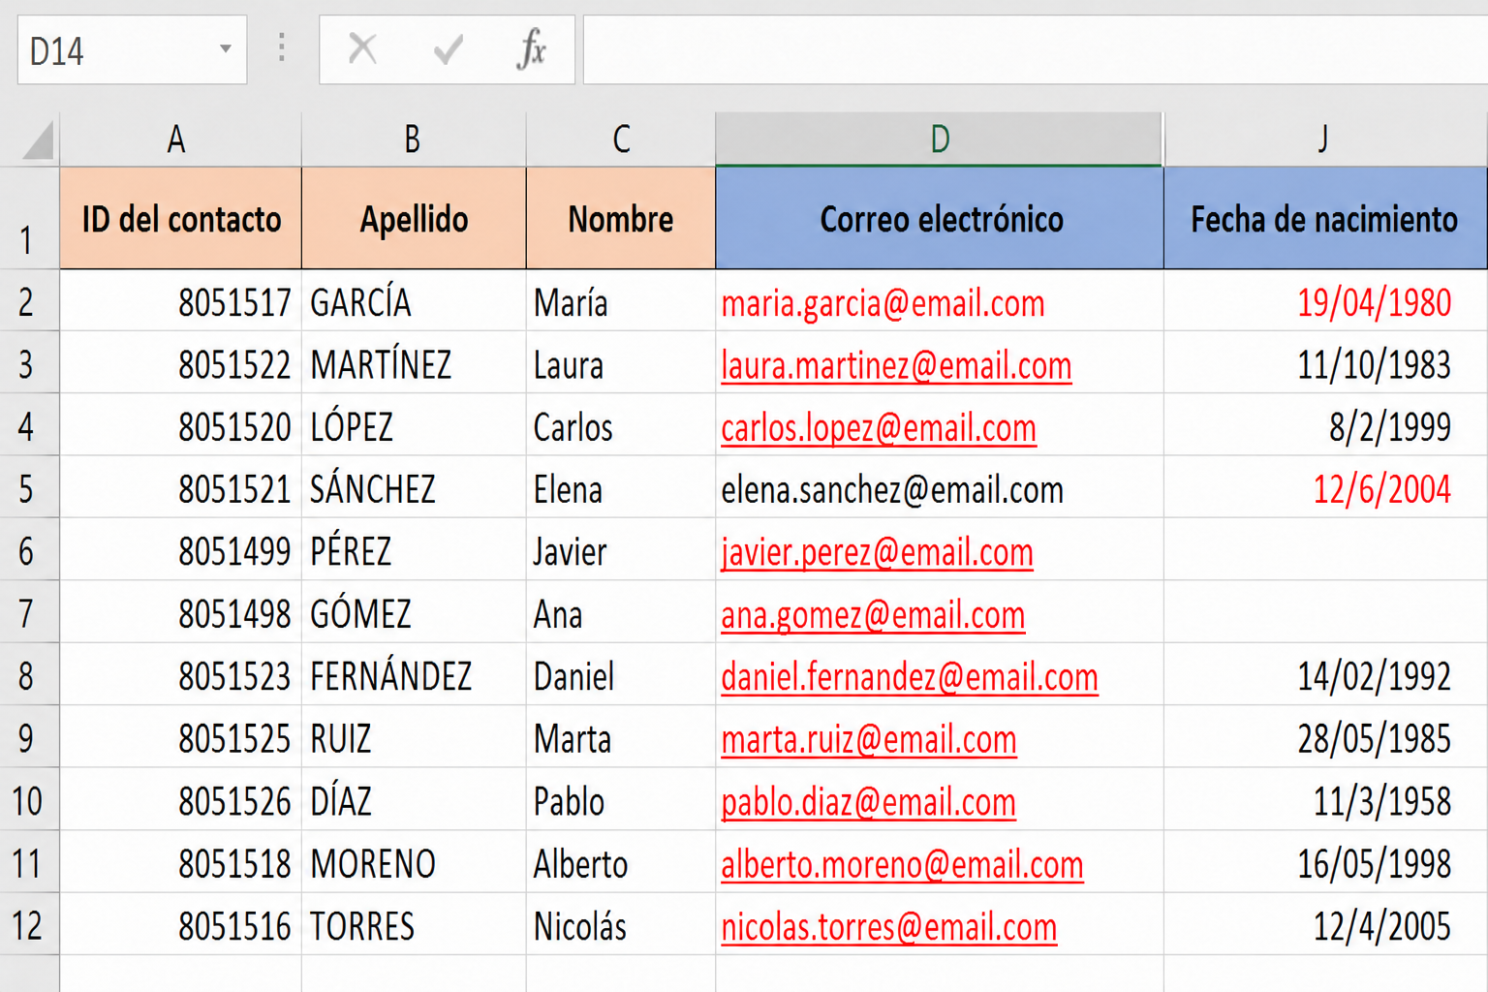1488x992 pixels.
Task: Select row 5 header
Action: coord(29,488)
